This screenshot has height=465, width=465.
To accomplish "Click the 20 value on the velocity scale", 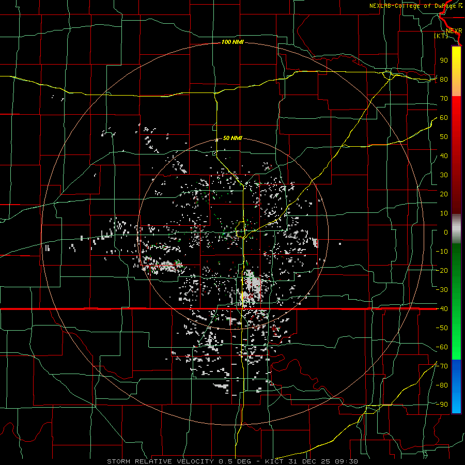I will click(444, 194).
